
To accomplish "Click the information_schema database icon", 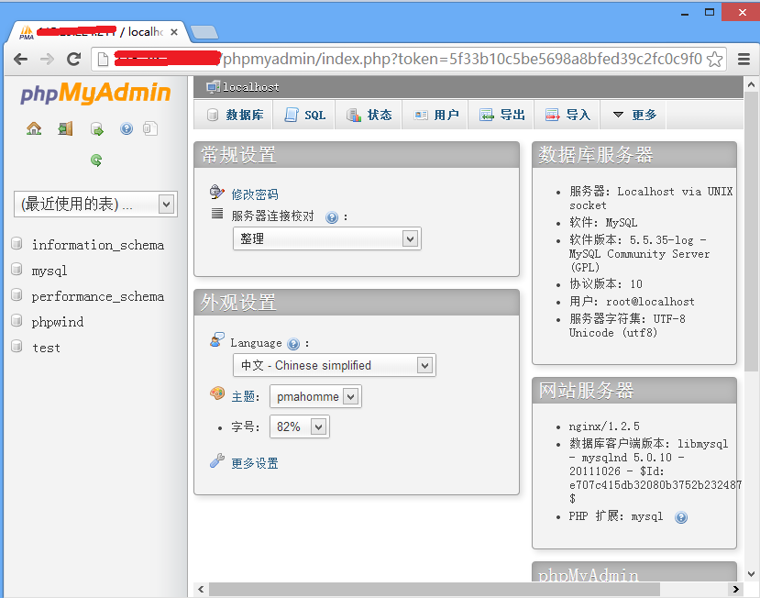I will point(17,243).
